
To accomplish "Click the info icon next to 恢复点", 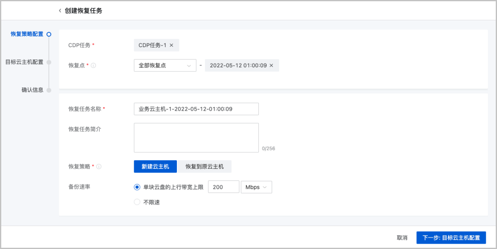I will pyautogui.click(x=94, y=66).
